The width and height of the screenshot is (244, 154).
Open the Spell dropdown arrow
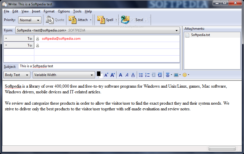(x=116, y=20)
